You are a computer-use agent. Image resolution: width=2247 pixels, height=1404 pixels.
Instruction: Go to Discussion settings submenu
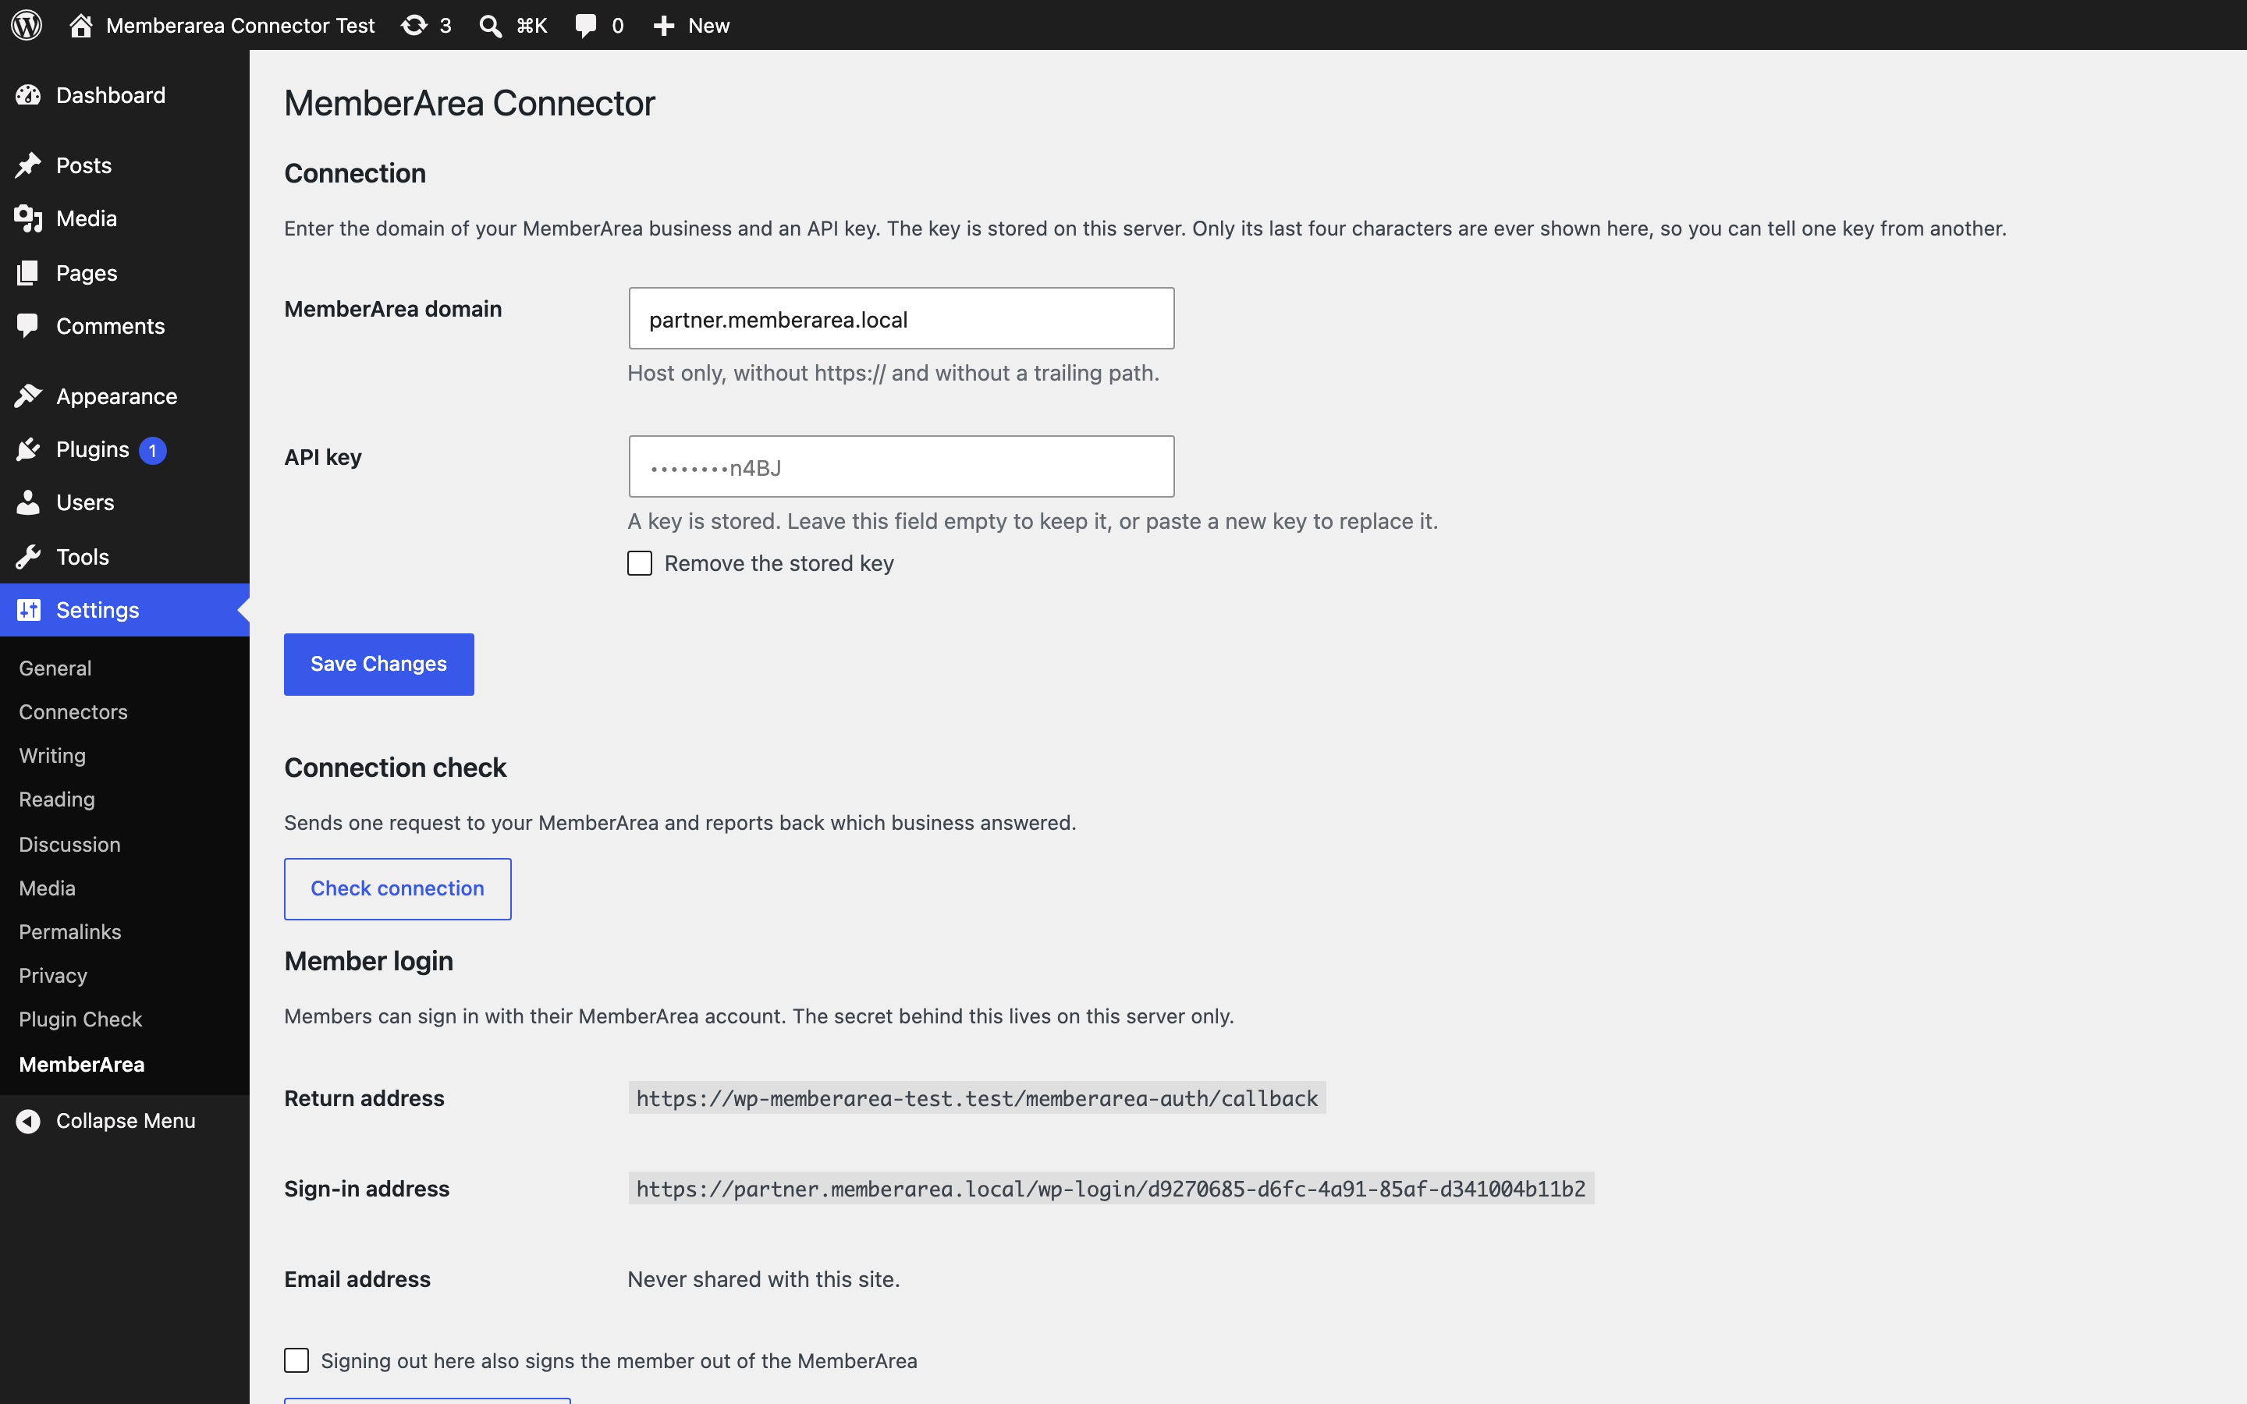pyautogui.click(x=69, y=844)
